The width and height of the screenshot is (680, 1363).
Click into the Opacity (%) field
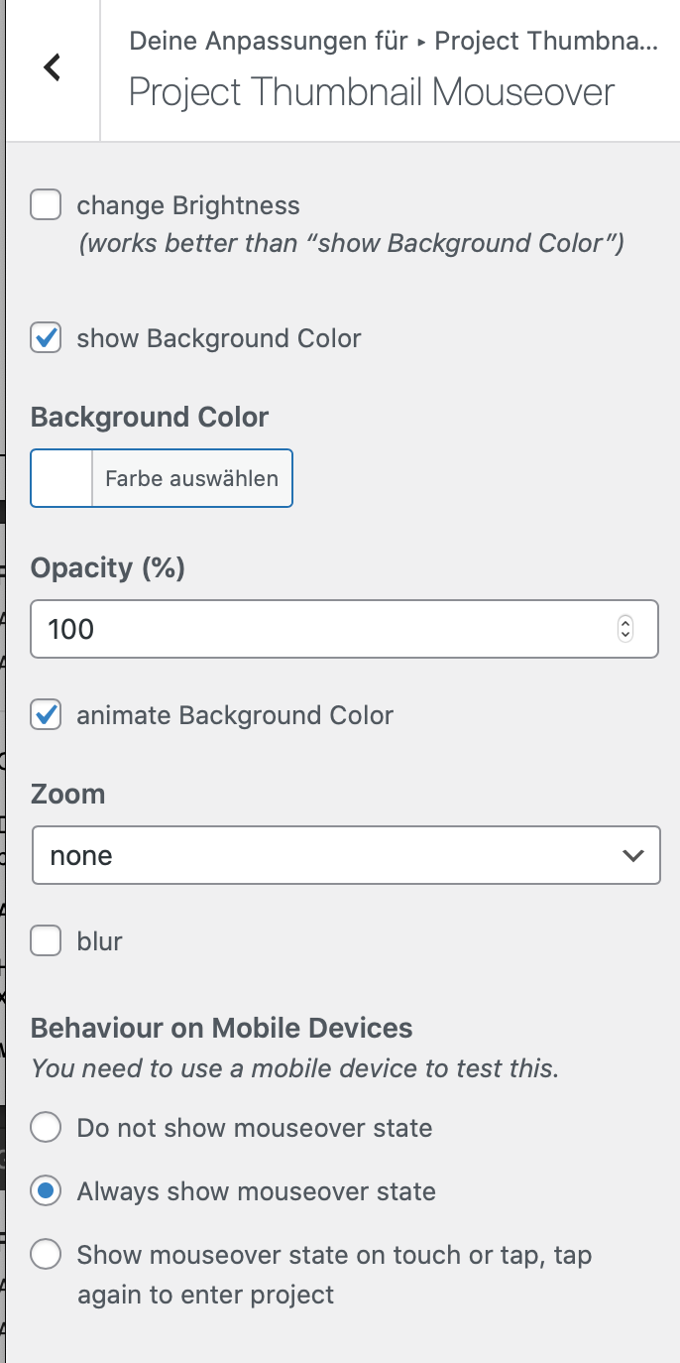(317, 629)
